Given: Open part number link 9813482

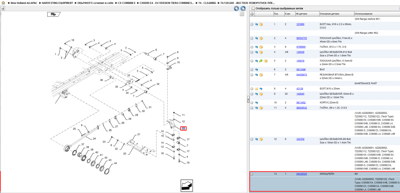Looking at the screenshot, I should pyautogui.click(x=301, y=102).
